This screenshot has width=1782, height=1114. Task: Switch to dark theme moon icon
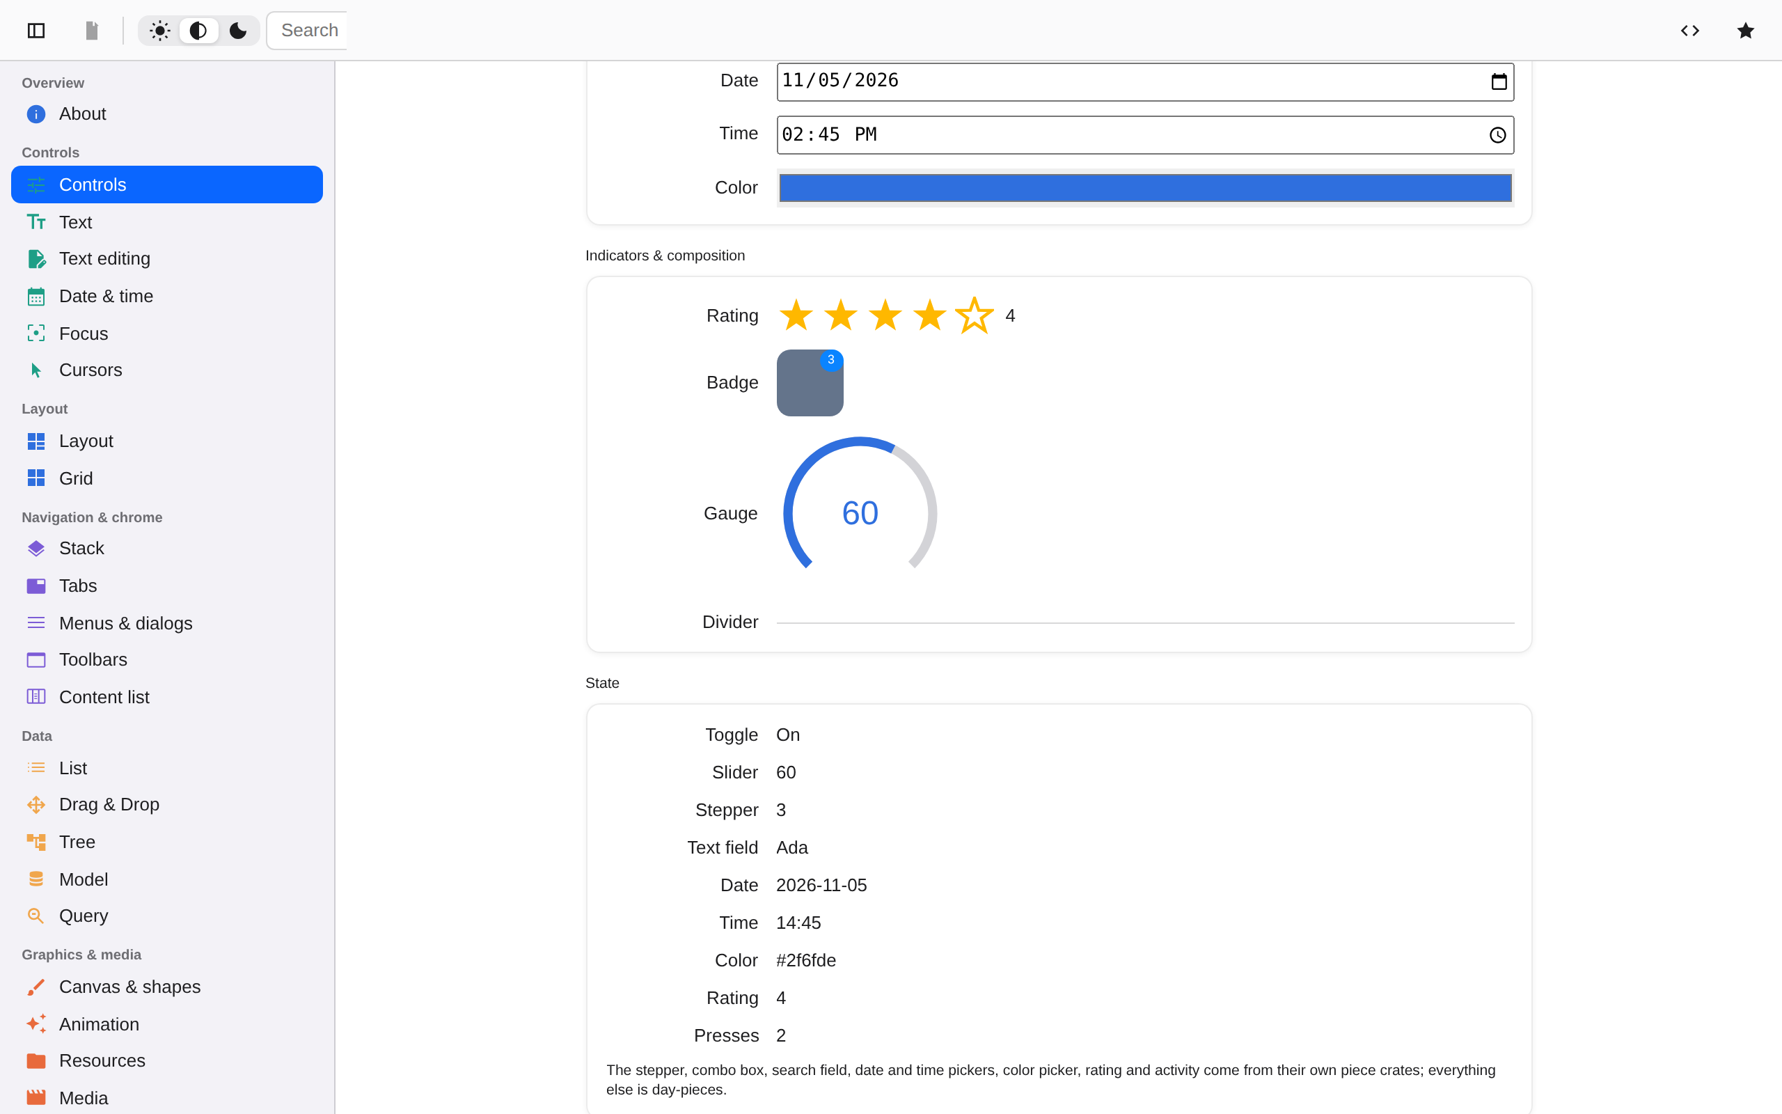click(238, 30)
